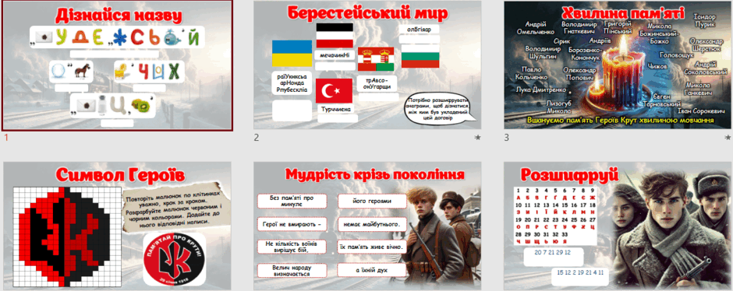Select the 'Хвилина пам'яті' slide thumbnail
Image resolution: width=733 pixels, height=291 pixels.
(x=618, y=65)
